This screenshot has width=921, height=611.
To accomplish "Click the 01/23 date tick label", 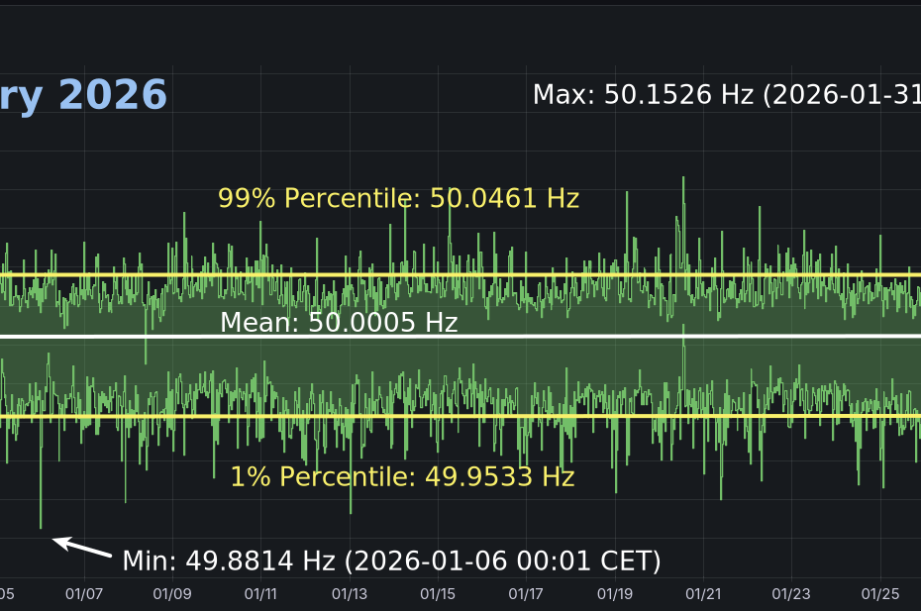I will (x=791, y=594).
